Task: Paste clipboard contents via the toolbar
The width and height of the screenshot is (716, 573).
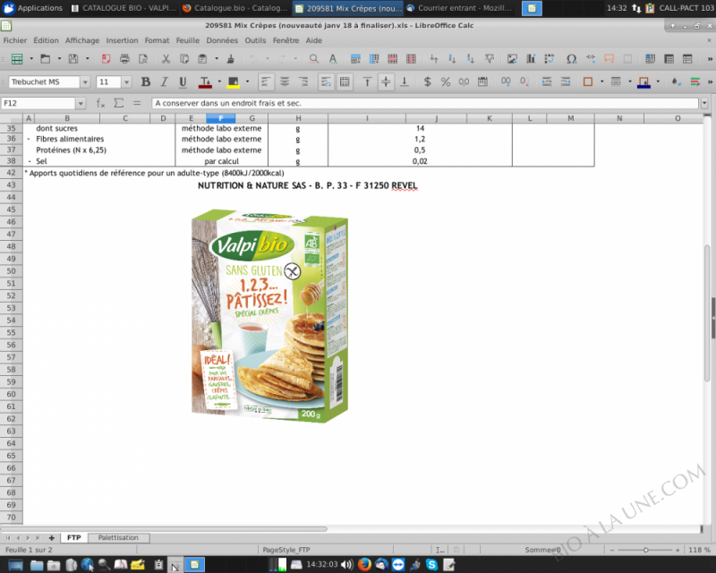Action: coord(203,58)
